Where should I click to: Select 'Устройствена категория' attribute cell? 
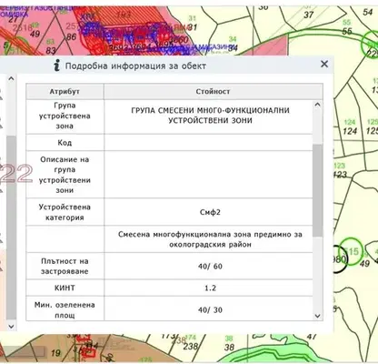coord(65,212)
